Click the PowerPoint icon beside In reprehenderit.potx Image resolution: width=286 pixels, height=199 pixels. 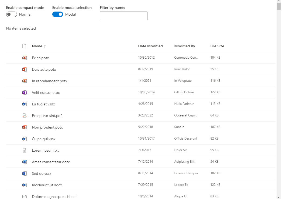click(x=25, y=81)
